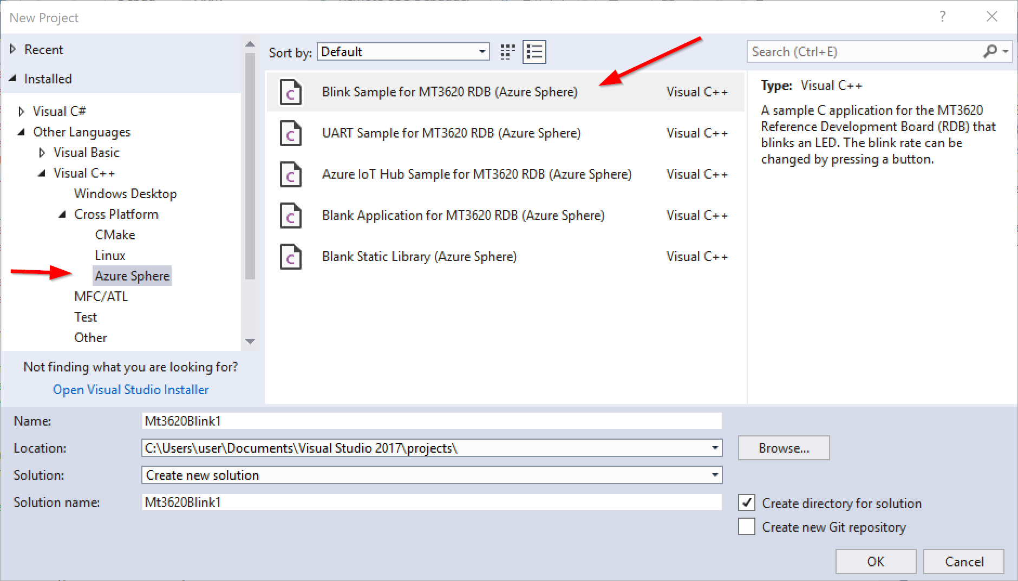Open the Sort by Default dropdown
Image resolution: width=1018 pixels, height=581 pixels.
click(x=403, y=52)
